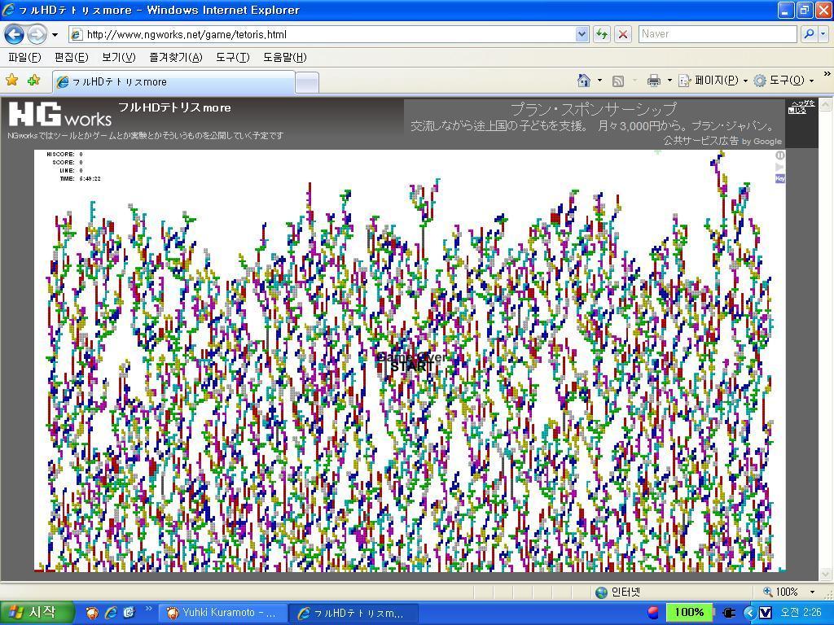The width and height of the screenshot is (834, 625).
Task: Click the orange media player quick launch icon
Action: (93, 614)
